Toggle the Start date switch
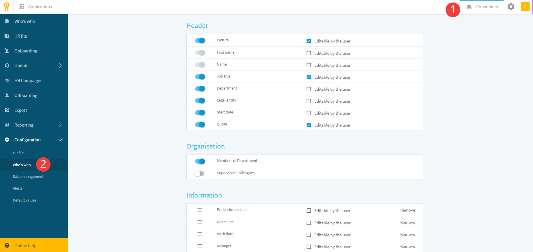The width and height of the screenshot is (533, 252). tap(200, 113)
